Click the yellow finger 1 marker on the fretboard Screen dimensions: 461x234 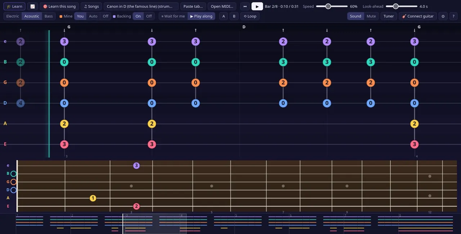93,198
